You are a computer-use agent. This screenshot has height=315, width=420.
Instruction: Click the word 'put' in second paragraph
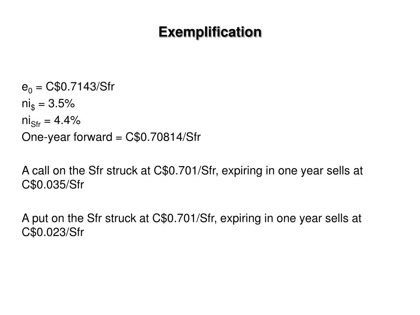coord(40,219)
